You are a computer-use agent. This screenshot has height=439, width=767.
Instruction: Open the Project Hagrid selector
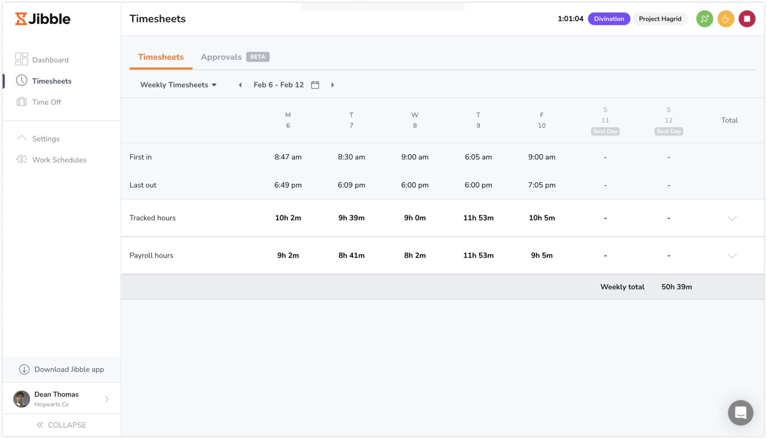pyautogui.click(x=660, y=18)
